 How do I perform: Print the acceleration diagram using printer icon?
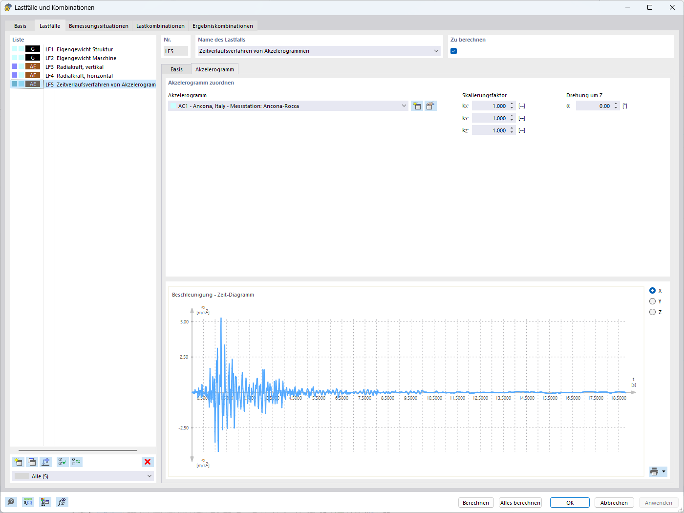click(654, 471)
